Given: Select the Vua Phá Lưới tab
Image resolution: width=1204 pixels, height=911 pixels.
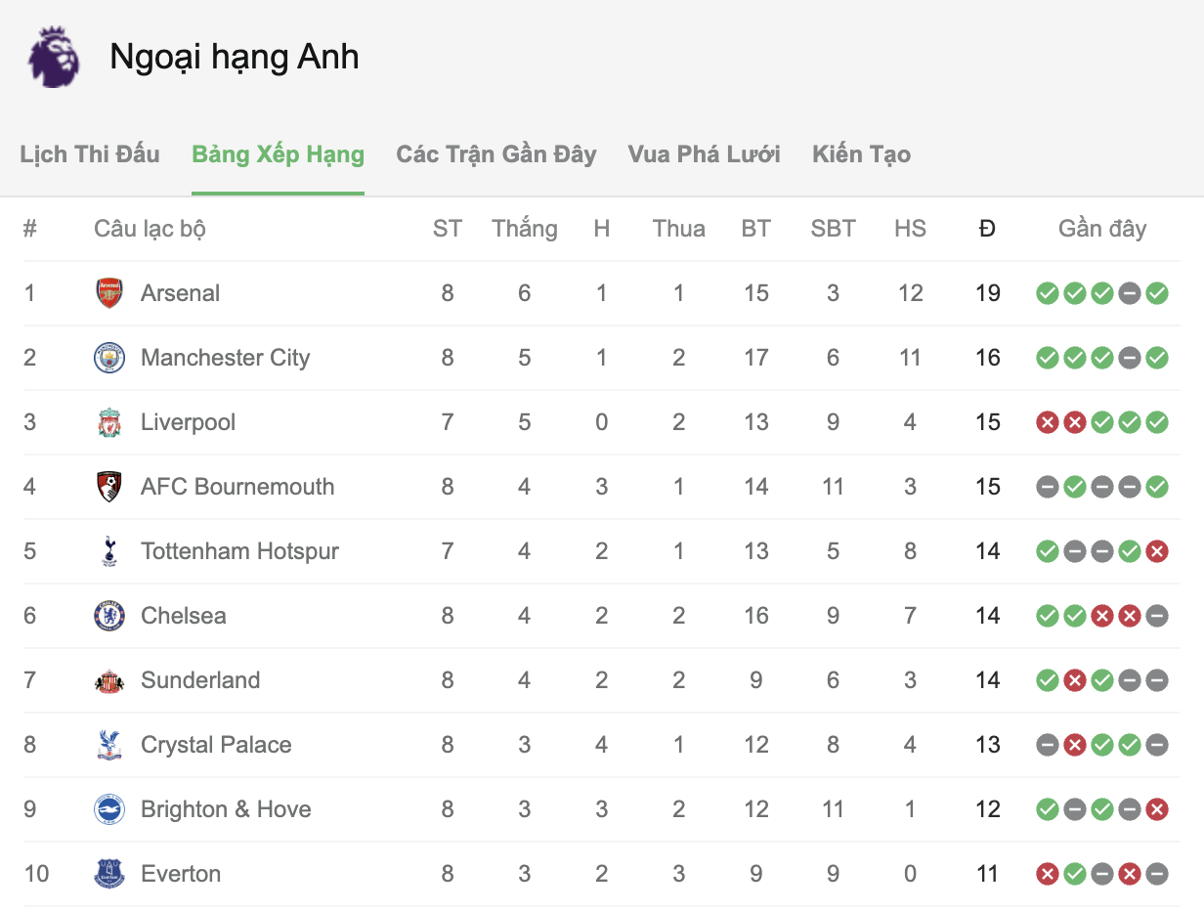Looking at the screenshot, I should pos(704,154).
